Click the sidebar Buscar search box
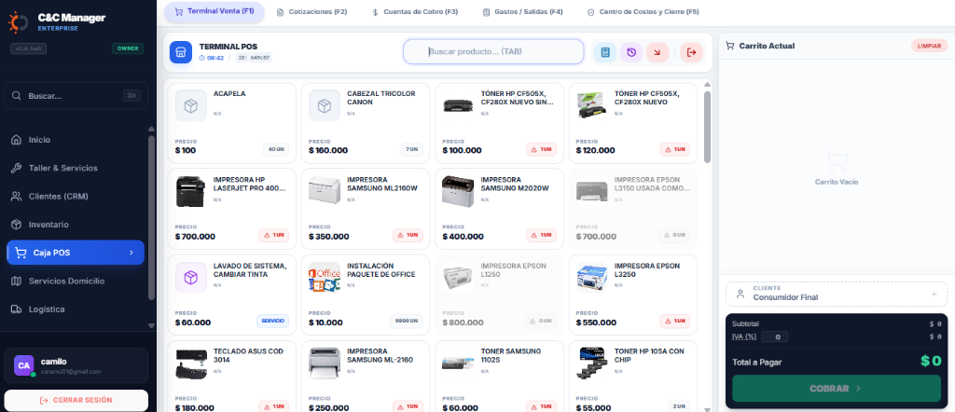 (76, 96)
